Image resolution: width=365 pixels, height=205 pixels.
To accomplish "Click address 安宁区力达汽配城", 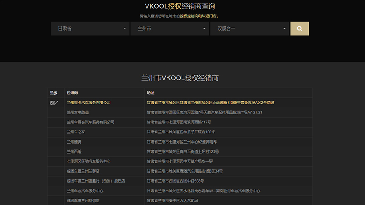I will point(172,200).
